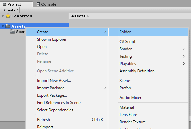Click the Project tab folder icon
This screenshot has width=191, height=129.
4,4
